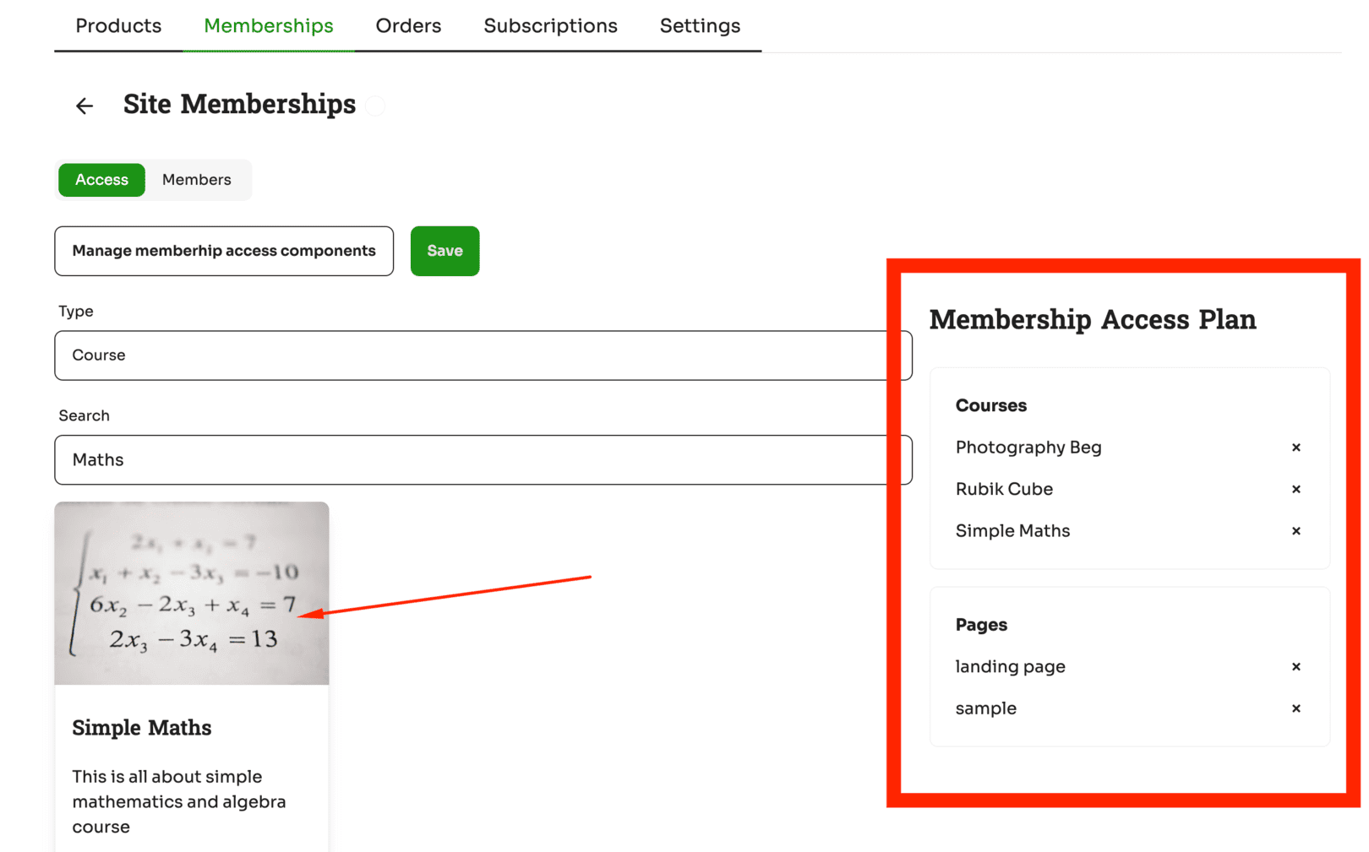Image resolution: width=1369 pixels, height=852 pixels.
Task: Open the Memberships tab
Action: click(269, 26)
